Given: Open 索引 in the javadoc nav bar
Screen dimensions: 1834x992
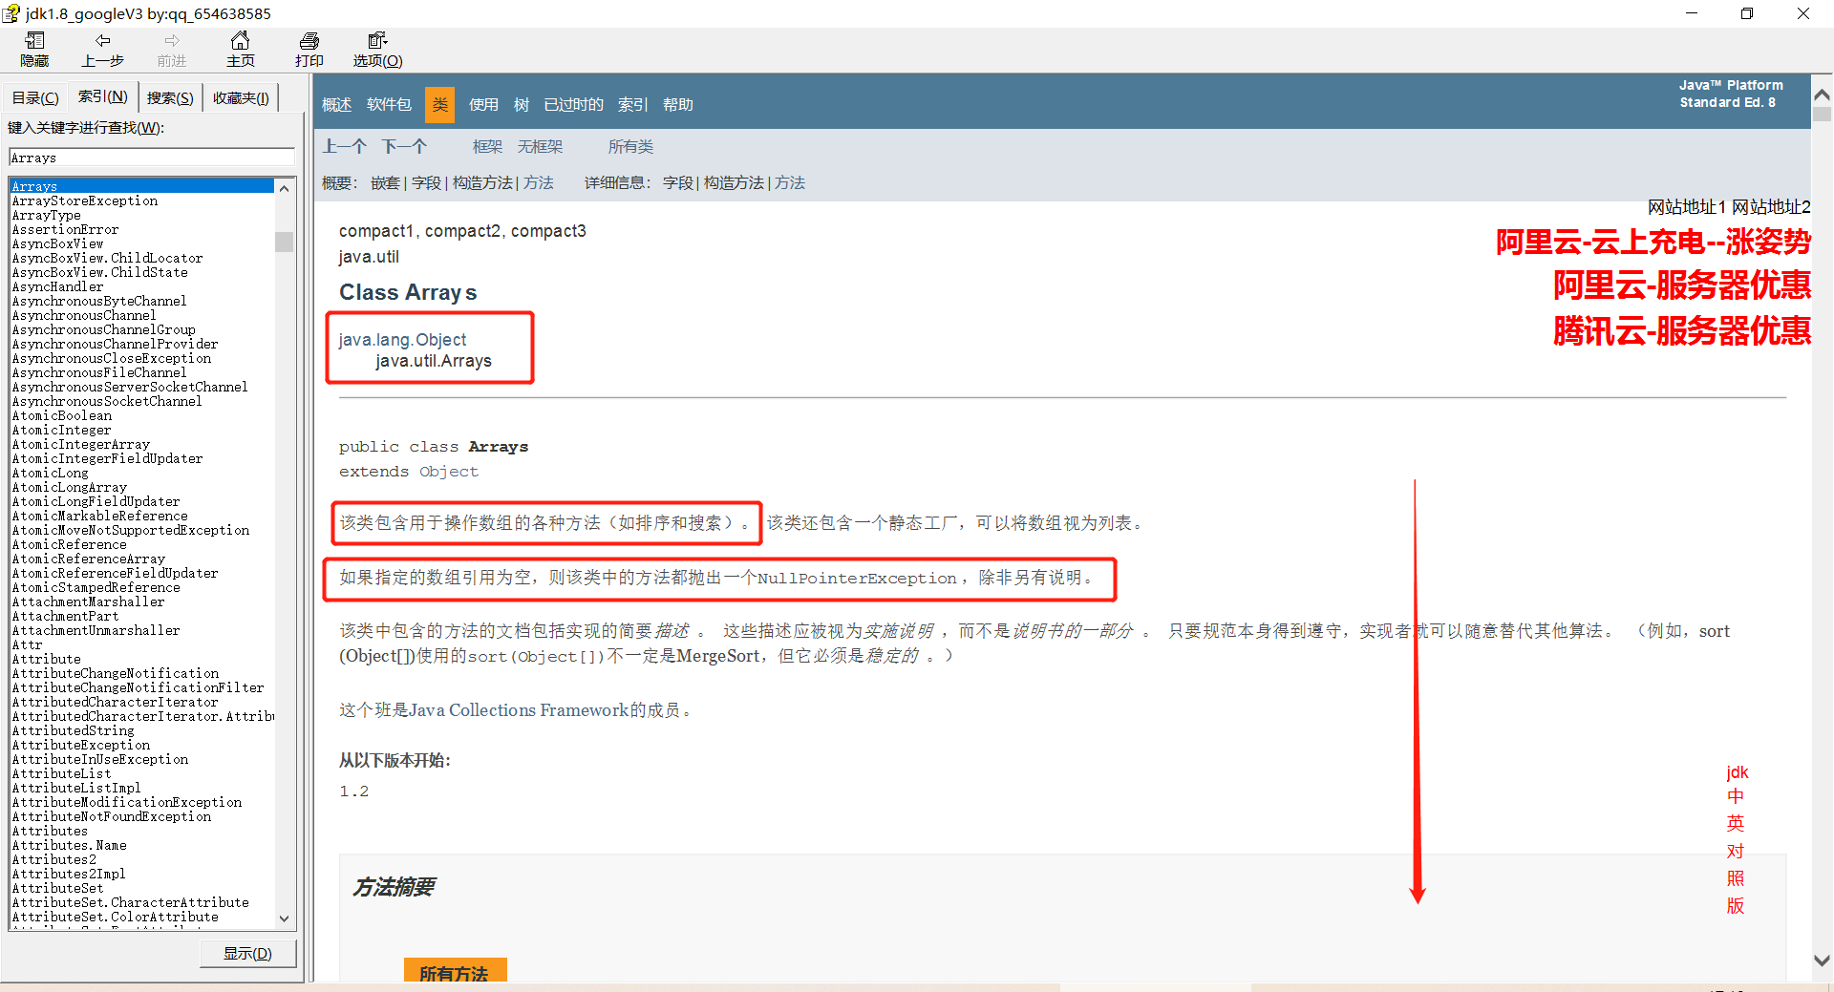Looking at the screenshot, I should click(x=632, y=104).
